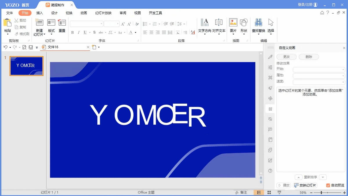Toggle text shadow S button
Image resolution: width=348 pixels, height=196 pixels.
coord(95,33)
